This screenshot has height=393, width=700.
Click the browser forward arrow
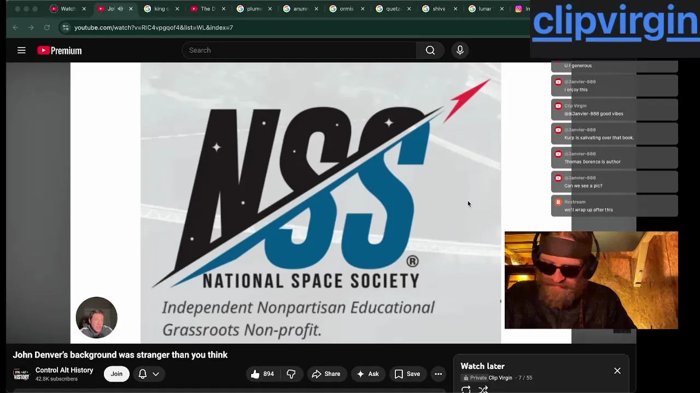31,27
